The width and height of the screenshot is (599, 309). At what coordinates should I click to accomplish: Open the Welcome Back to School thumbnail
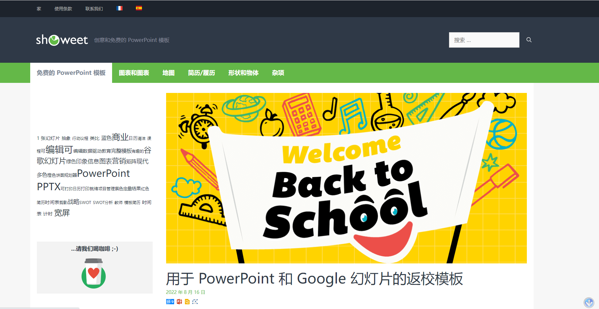[346, 178]
